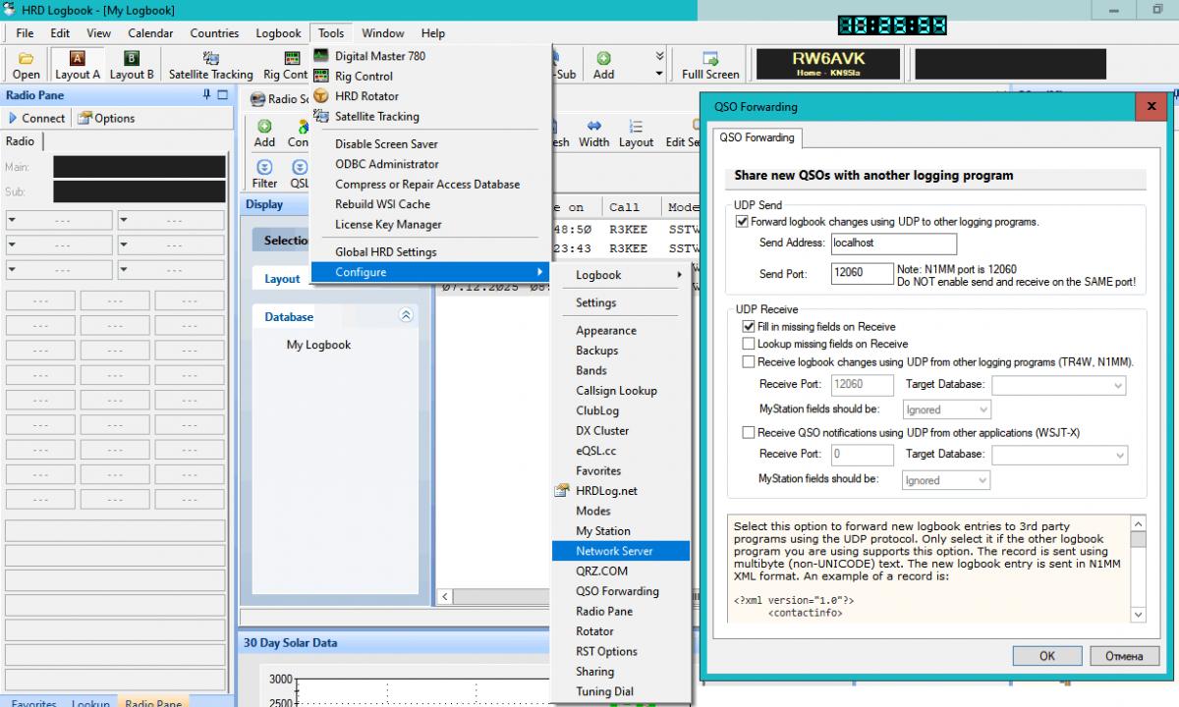Click the Отмена cancel button

pyautogui.click(x=1124, y=656)
